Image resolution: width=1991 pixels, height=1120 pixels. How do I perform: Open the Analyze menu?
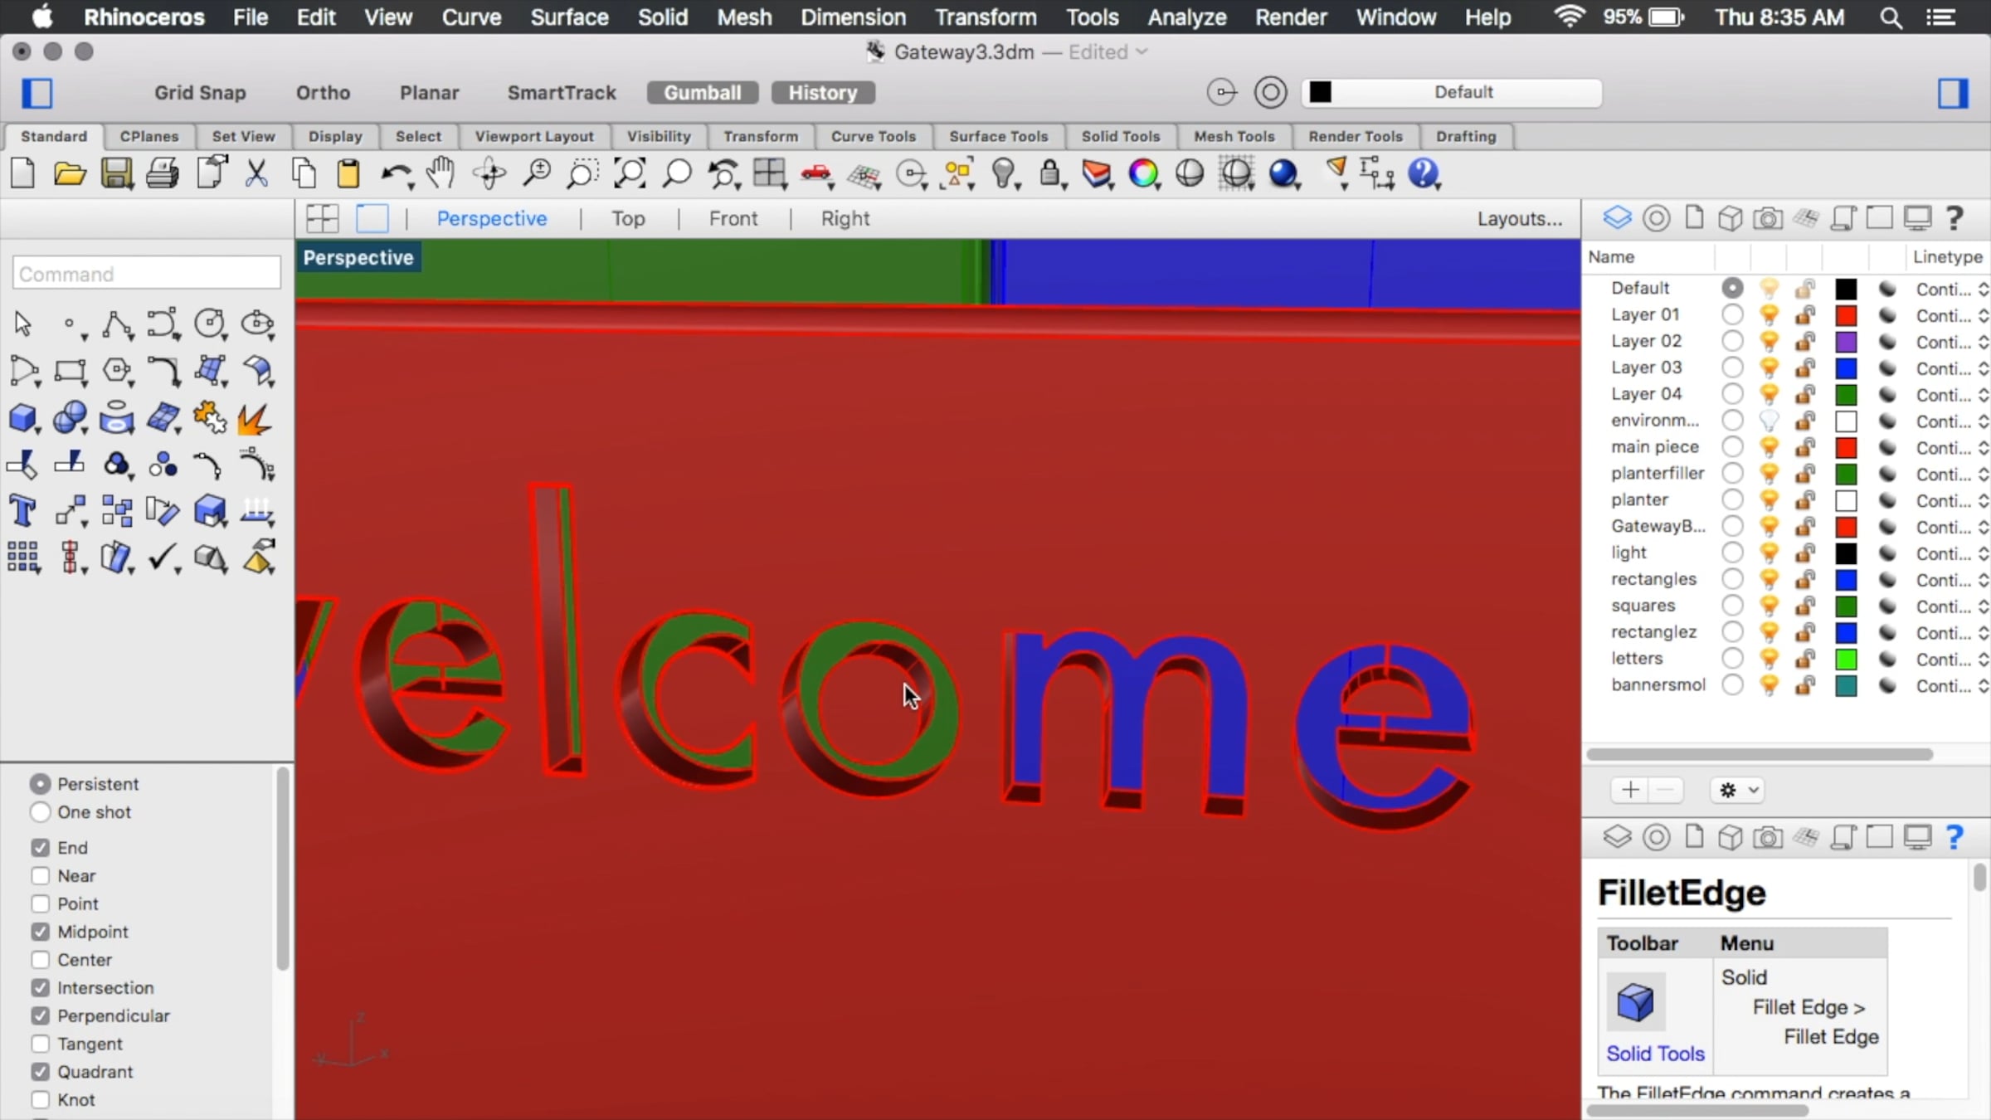click(1186, 17)
